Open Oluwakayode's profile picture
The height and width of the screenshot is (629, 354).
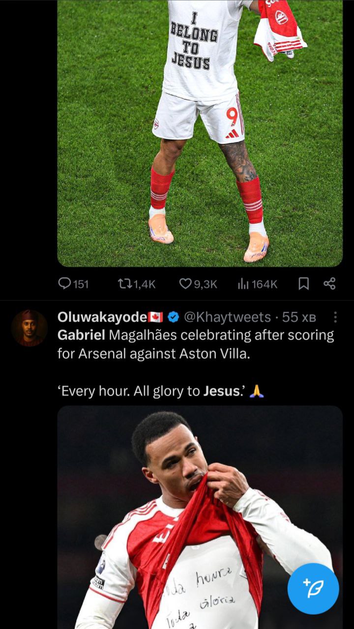tap(29, 328)
